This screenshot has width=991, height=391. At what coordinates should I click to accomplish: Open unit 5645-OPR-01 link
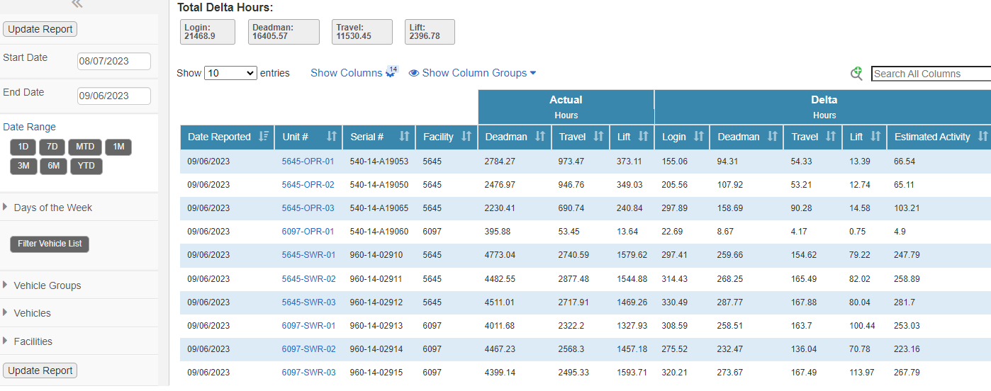[x=308, y=161]
